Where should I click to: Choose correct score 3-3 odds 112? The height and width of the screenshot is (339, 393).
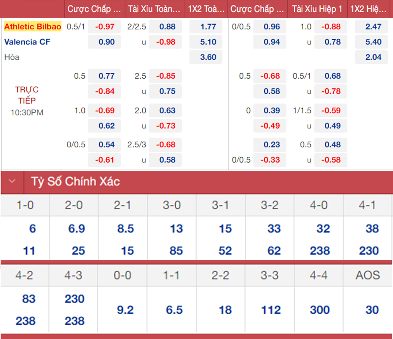pos(271,310)
